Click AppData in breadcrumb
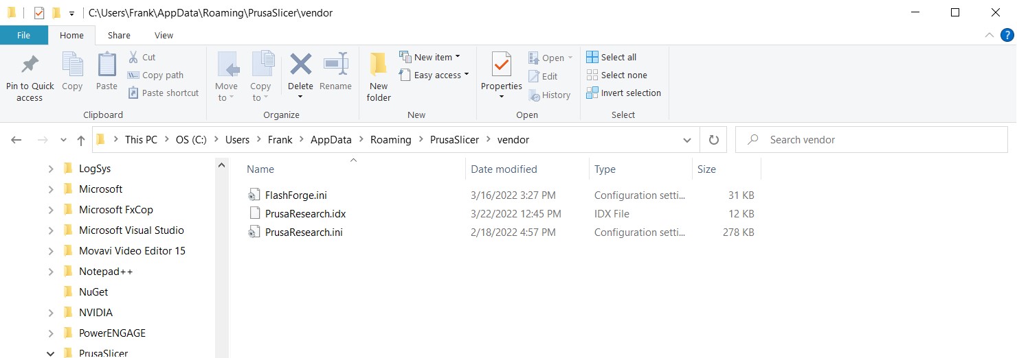 click(x=331, y=140)
